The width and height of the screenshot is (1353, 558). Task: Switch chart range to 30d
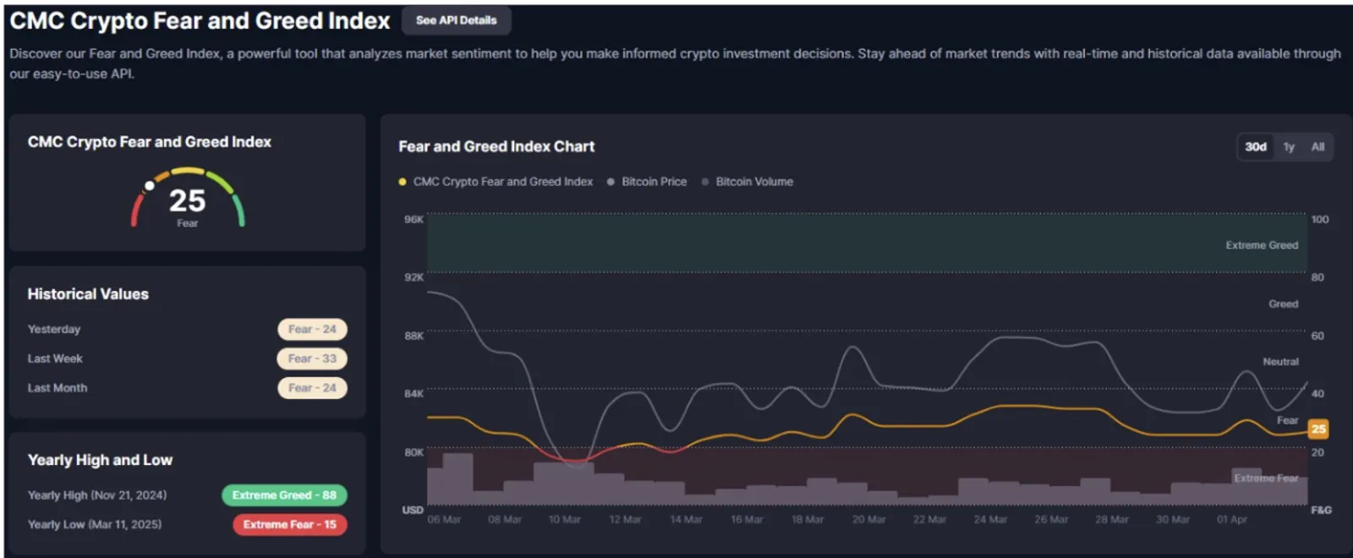coord(1256,147)
